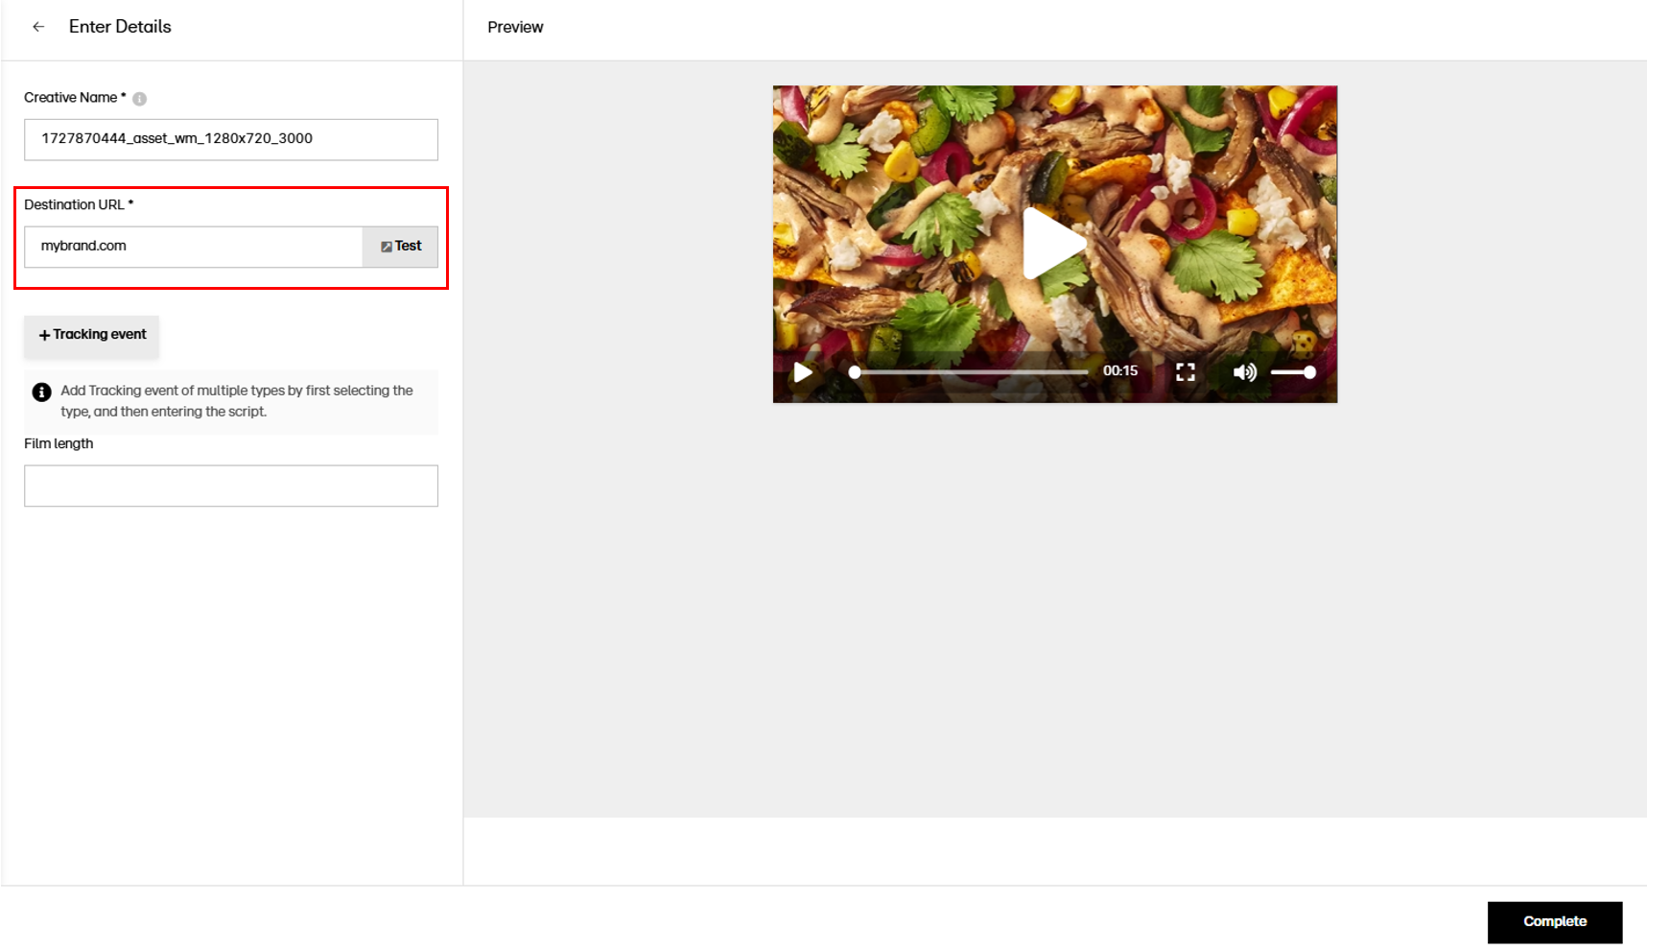This screenshot has height=950, width=1670.
Task: Click the black info icon in the tracking note
Action: click(x=41, y=392)
